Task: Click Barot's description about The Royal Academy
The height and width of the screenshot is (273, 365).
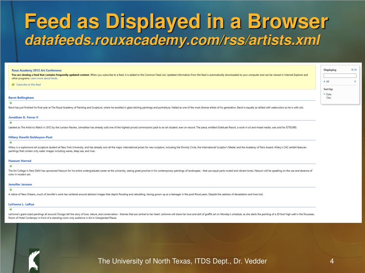Action: pyautogui.click(x=156, y=107)
